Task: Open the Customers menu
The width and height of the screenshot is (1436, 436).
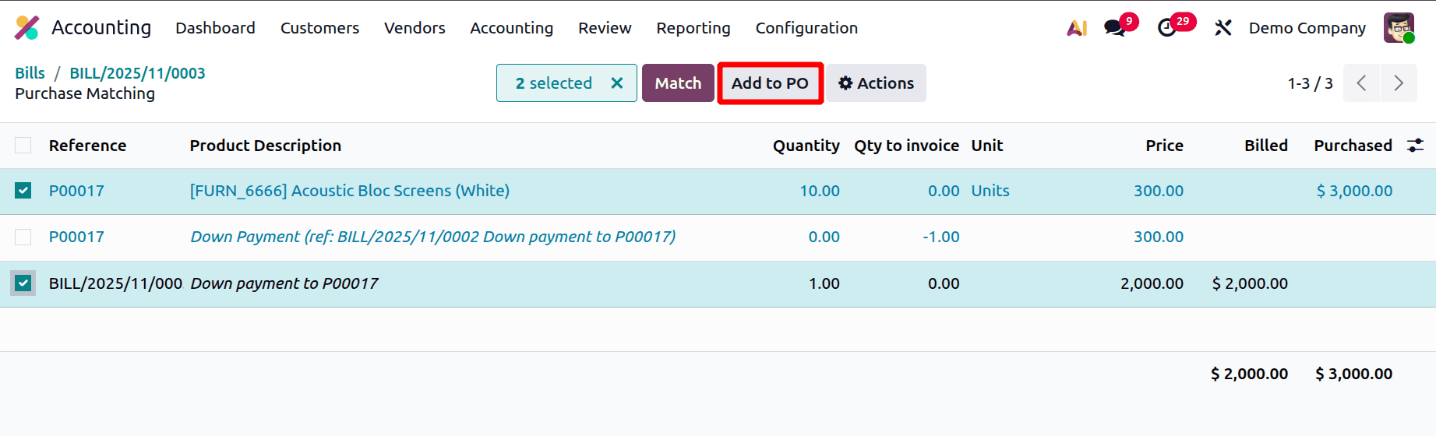Action: point(319,28)
